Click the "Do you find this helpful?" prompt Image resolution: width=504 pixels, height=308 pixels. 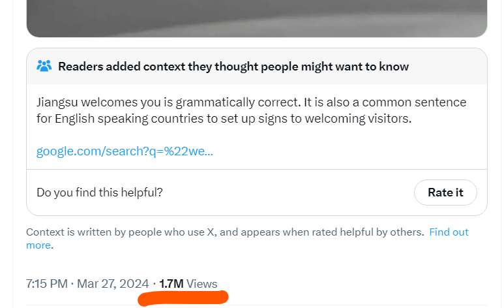(99, 192)
